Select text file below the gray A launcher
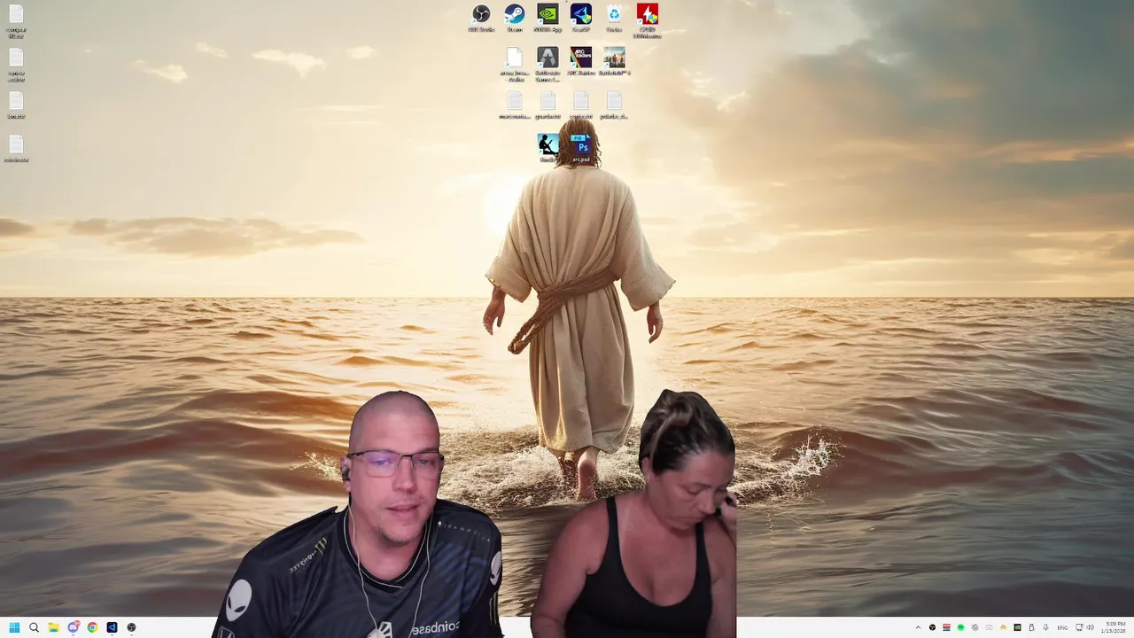Viewport: 1134px width, 638px height. pos(548,104)
